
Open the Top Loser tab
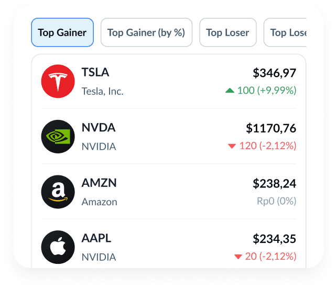click(227, 32)
